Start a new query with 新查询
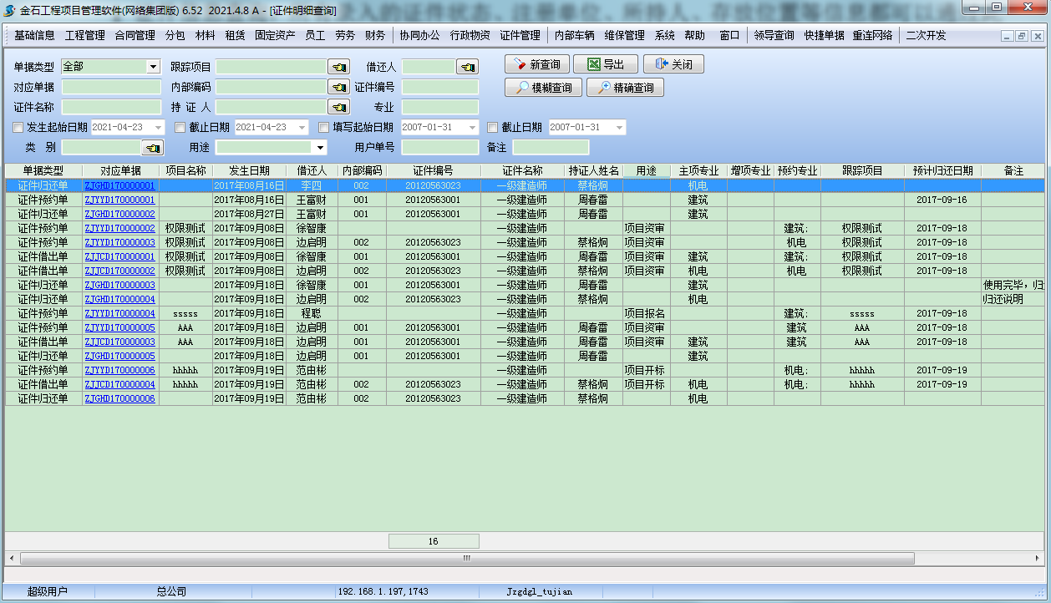1051x603 pixels. click(x=537, y=64)
